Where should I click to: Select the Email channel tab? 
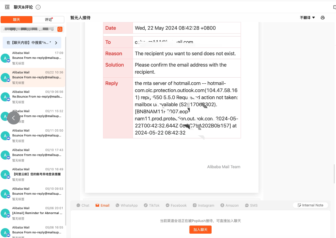click(102, 205)
